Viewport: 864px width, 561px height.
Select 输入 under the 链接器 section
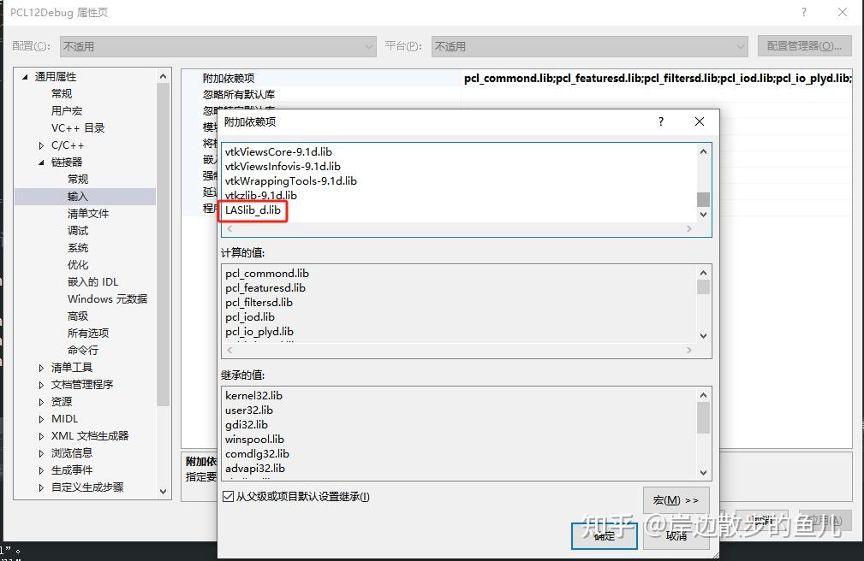77,196
